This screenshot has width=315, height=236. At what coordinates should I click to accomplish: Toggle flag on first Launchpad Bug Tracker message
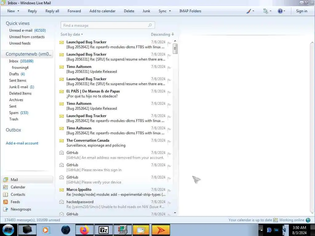pos(169,43)
